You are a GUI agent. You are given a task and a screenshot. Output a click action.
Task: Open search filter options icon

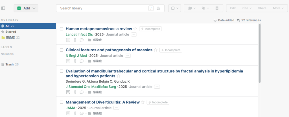(159, 8)
